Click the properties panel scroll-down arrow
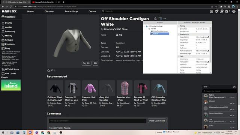240x135 pixels. coord(211,72)
